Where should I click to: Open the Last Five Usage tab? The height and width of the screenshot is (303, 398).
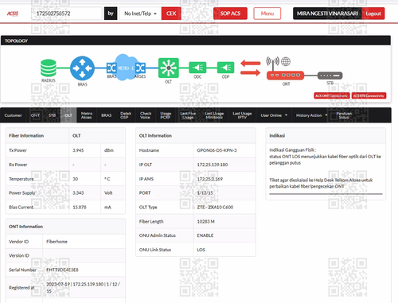pyautogui.click(x=188, y=115)
